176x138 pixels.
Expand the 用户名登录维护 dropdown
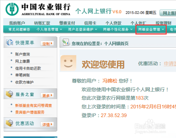pyautogui.click(x=83, y=29)
